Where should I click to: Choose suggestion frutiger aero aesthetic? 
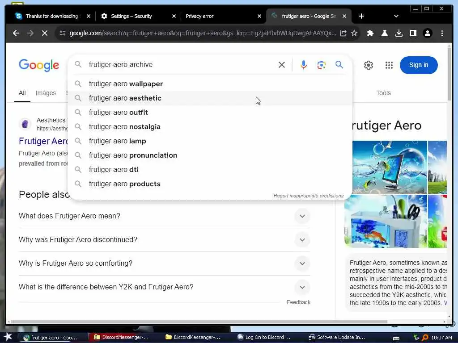click(x=210, y=98)
